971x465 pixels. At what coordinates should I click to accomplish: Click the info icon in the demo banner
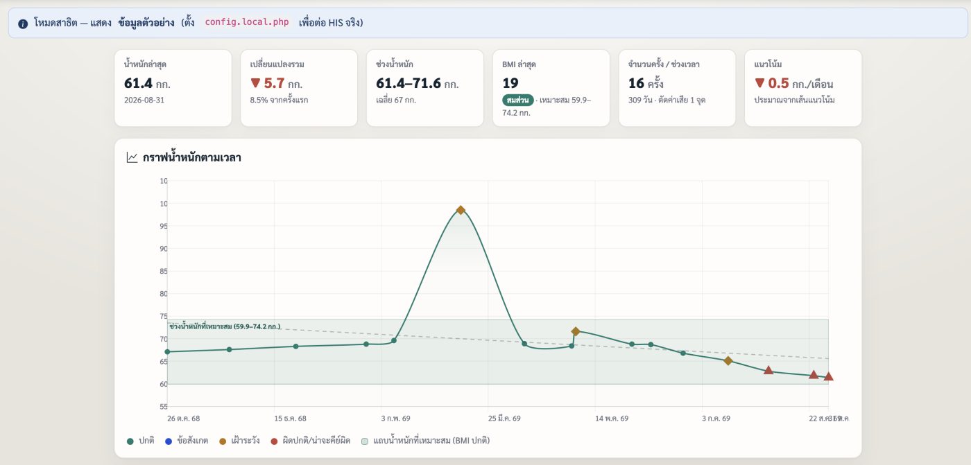tap(23, 23)
